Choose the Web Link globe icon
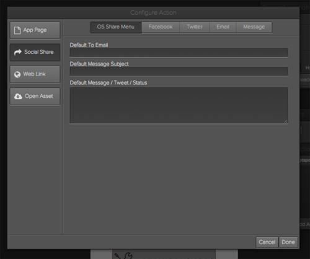Image resolution: width=310 pixels, height=259 pixels. pos(17,74)
